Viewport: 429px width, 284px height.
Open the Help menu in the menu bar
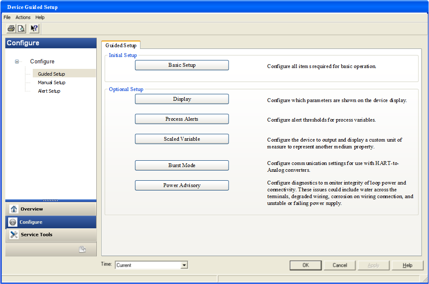click(x=40, y=17)
